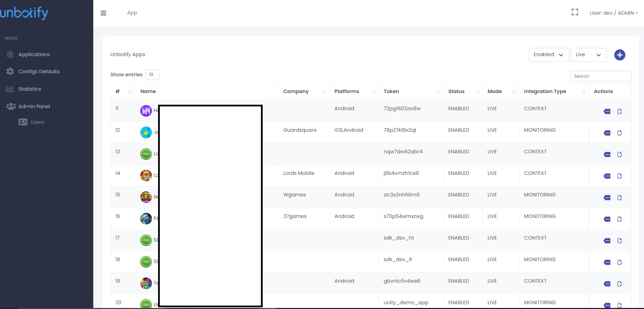The width and height of the screenshot is (644, 309).
Task: Open the Enabled status filter dropdown
Action: click(x=548, y=55)
